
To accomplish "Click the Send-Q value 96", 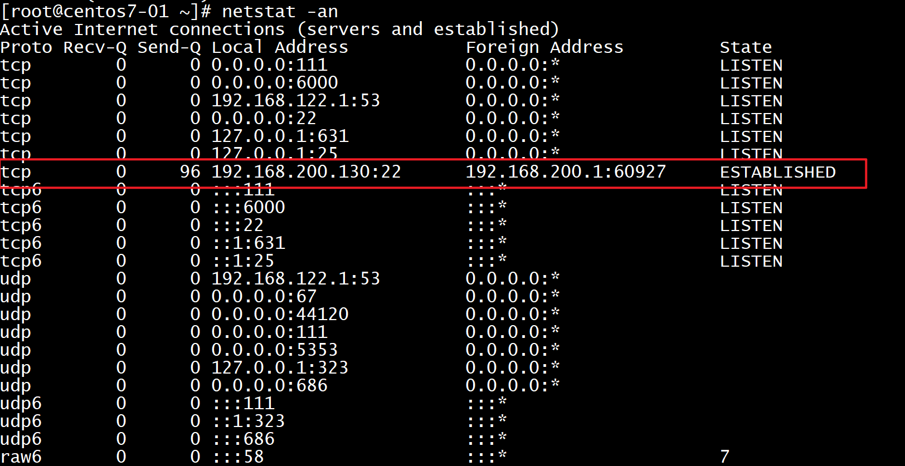I will 190,171.
